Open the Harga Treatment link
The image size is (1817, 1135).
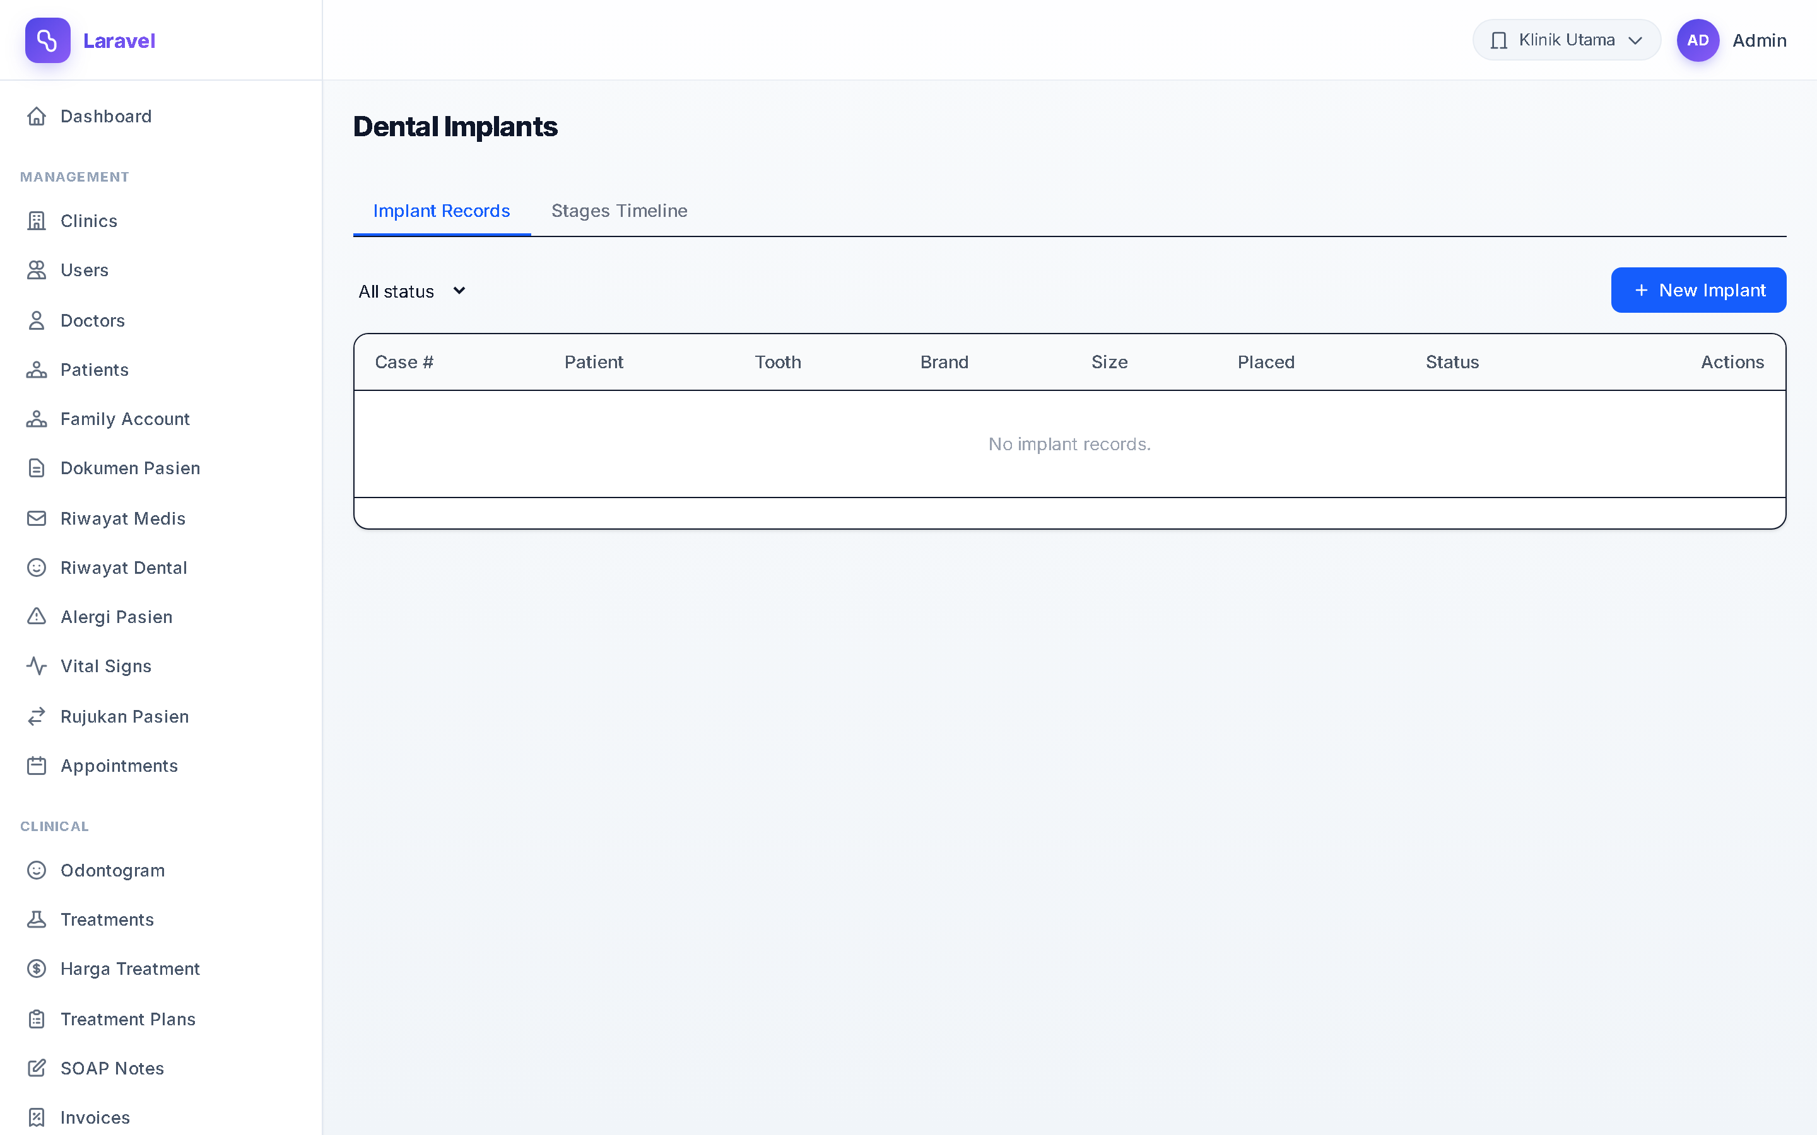coord(161,969)
